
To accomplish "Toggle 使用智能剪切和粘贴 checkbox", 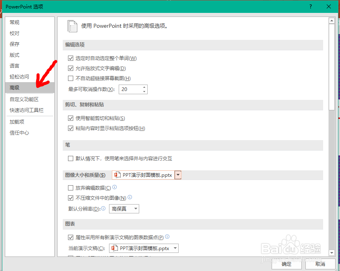I will point(70,118).
